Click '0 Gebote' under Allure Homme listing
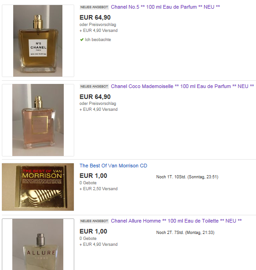The image size is (256, 270). (x=88, y=239)
